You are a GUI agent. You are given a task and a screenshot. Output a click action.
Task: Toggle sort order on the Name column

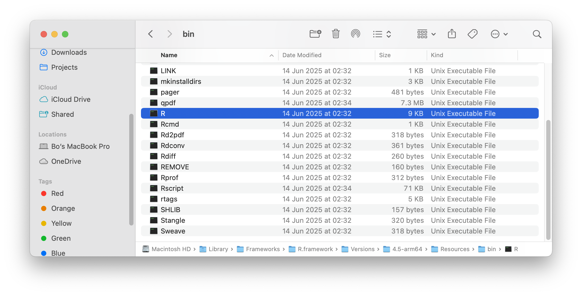[x=169, y=55]
